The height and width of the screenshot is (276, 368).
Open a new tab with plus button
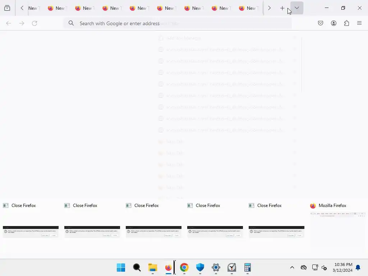(282, 8)
